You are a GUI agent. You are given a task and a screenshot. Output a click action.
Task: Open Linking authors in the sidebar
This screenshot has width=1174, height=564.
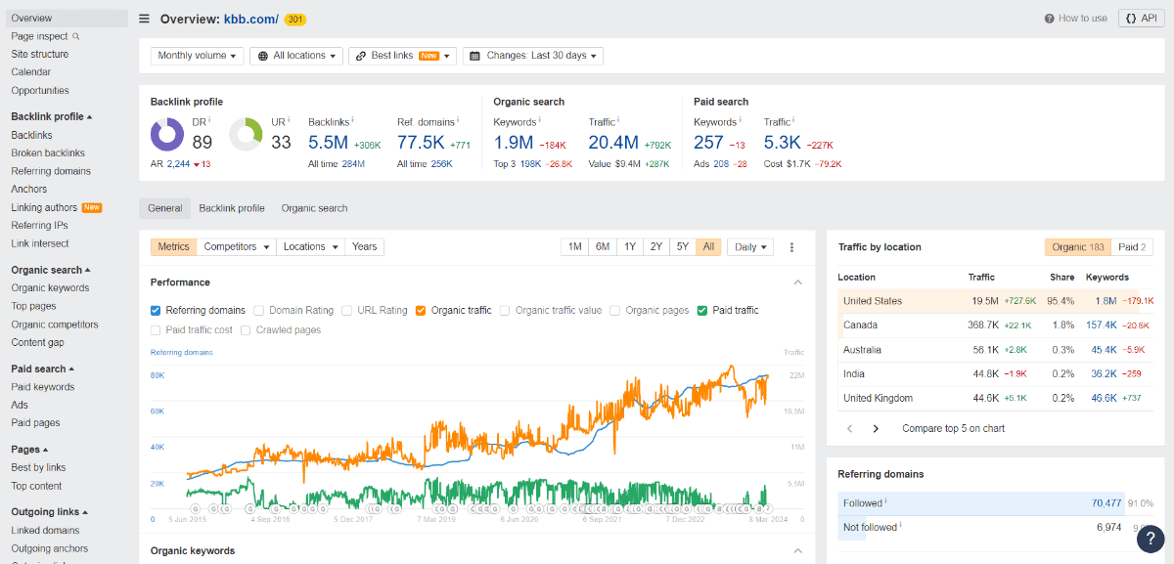tap(44, 207)
